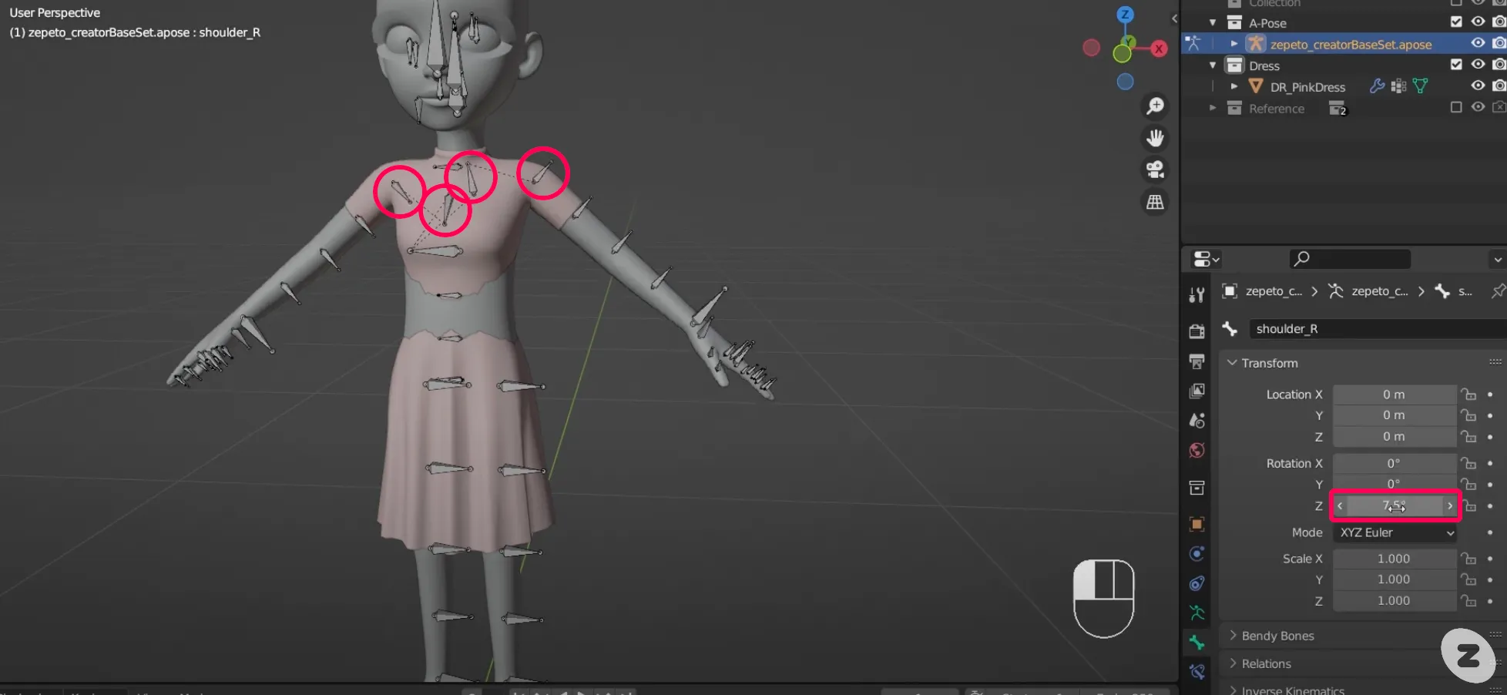
Task: Open the Bone properties tab icon
Action: click(1197, 643)
